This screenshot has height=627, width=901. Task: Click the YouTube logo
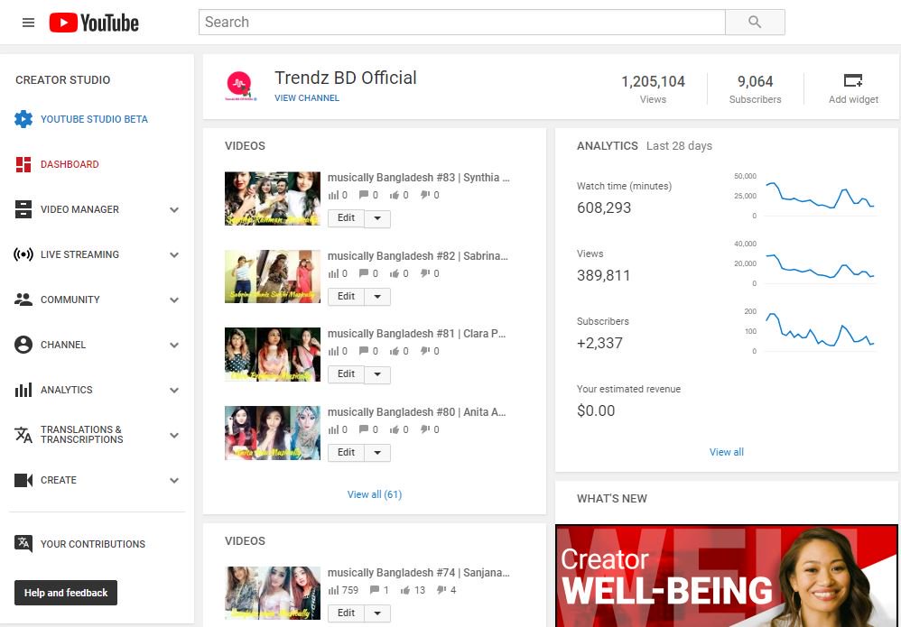(94, 23)
